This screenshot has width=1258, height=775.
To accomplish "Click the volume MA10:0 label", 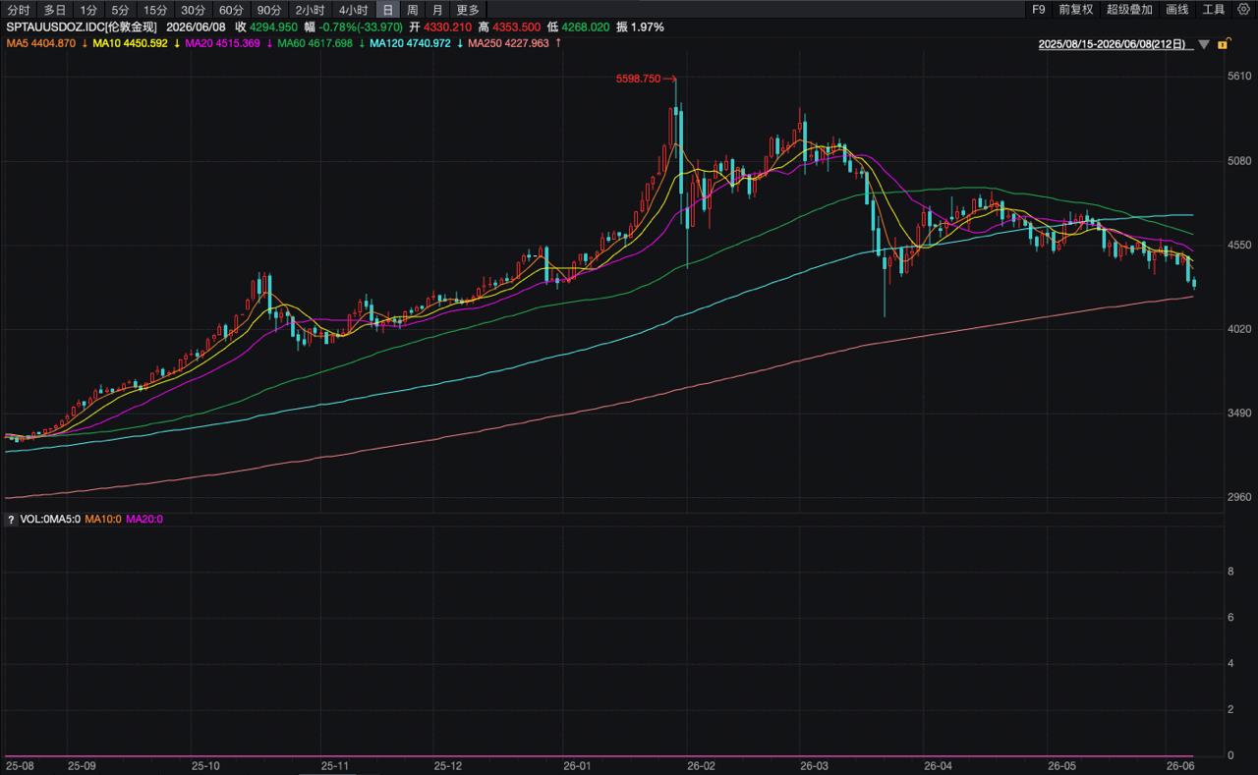I will tap(102, 519).
